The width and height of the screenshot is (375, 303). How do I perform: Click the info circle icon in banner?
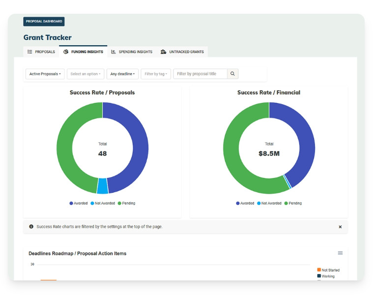pos(31,227)
